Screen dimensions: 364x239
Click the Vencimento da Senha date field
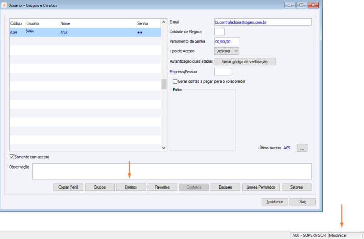(x=227, y=41)
